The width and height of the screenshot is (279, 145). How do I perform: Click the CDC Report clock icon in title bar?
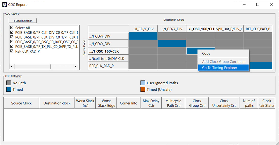[x=5, y=5]
